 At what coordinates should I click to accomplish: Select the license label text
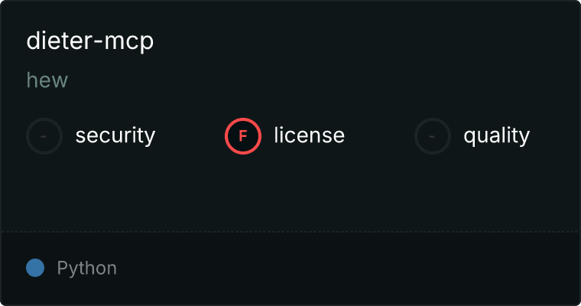[310, 135]
